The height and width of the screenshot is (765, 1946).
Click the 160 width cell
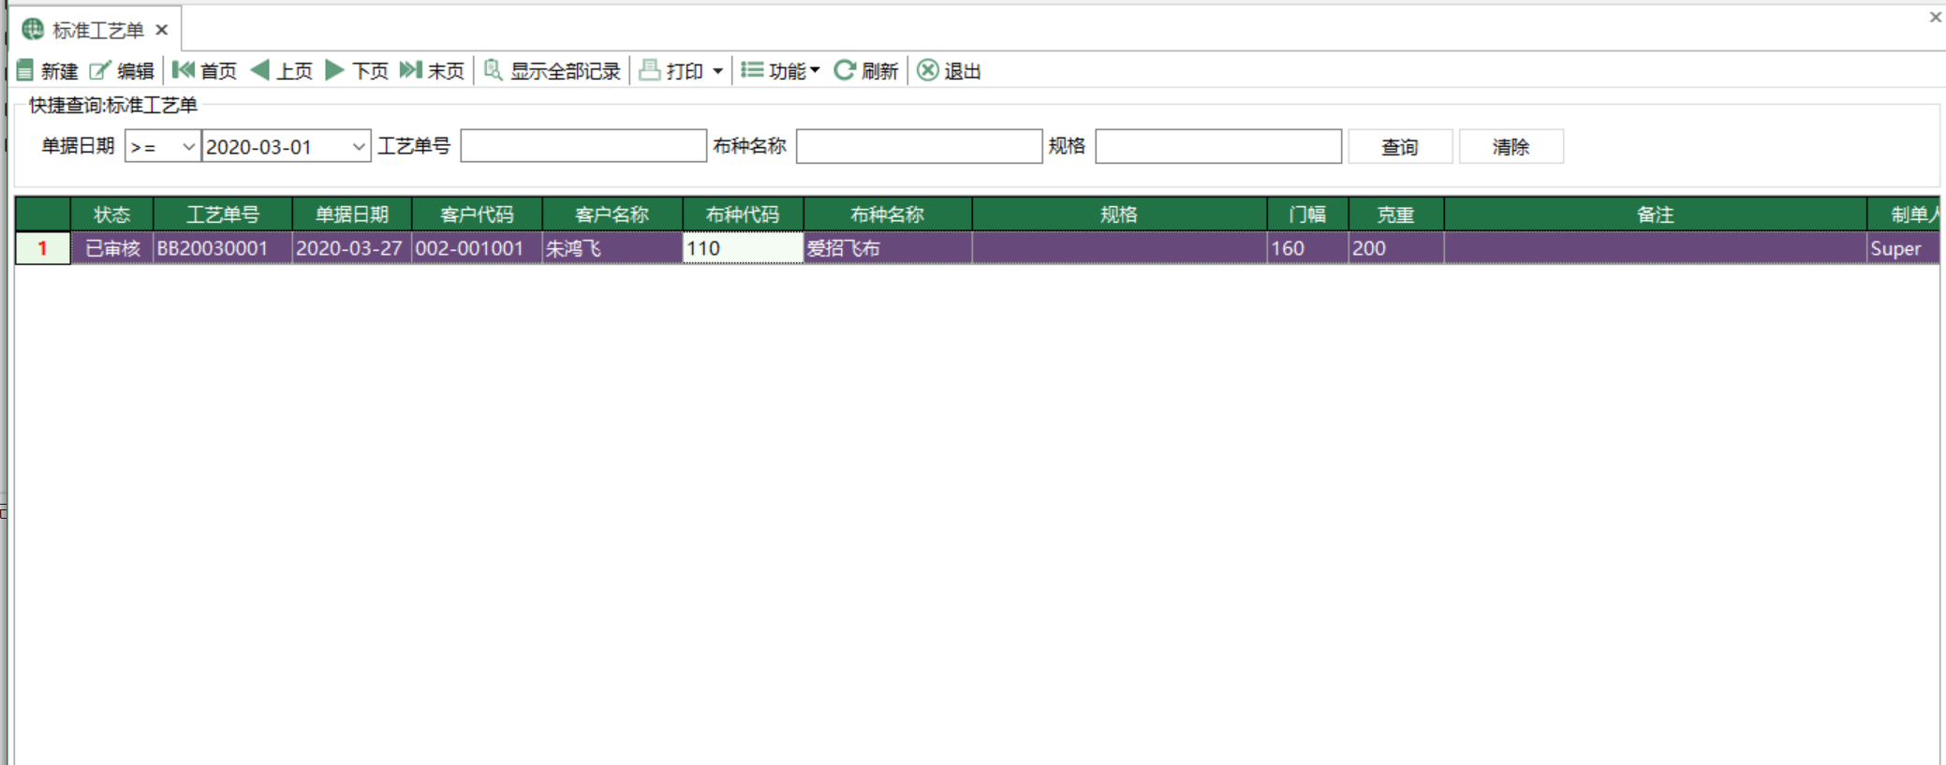pyautogui.click(x=1307, y=248)
